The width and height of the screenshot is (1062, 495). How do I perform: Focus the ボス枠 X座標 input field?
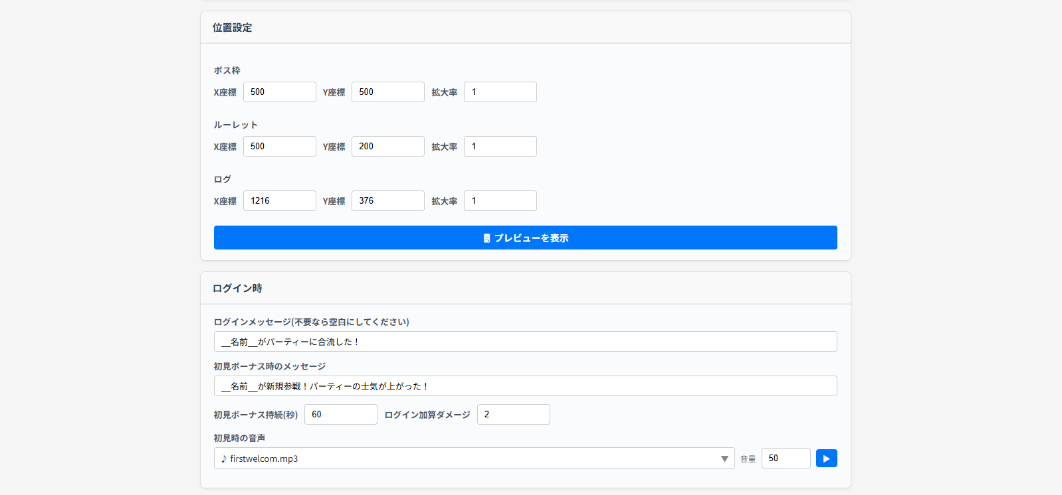coord(279,92)
